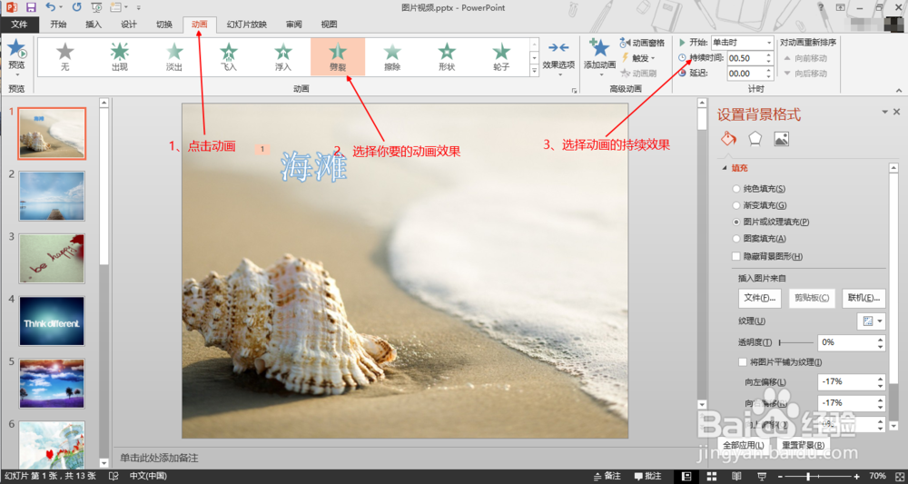Open the 插入 (Insert) tab
The image size is (908, 484).
coord(94,25)
